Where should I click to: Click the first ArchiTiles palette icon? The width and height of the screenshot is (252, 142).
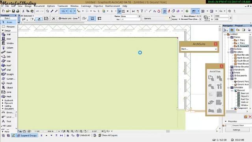pyautogui.click(x=211, y=78)
